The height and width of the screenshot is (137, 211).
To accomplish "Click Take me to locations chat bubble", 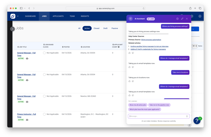I will (180, 72).
